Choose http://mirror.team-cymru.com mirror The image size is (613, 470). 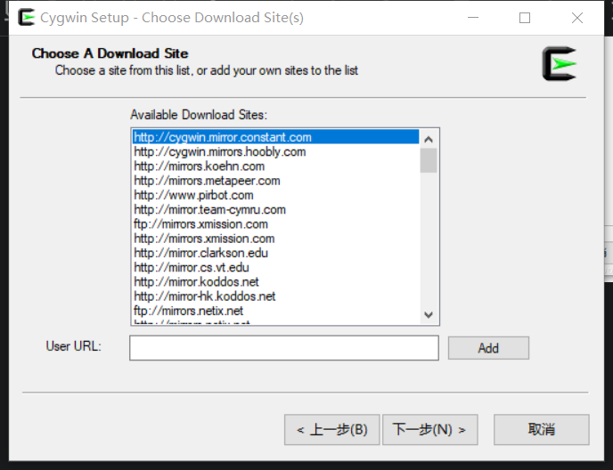coord(276,209)
